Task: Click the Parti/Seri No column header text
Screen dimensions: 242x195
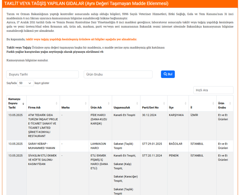Action: click(x=150, y=108)
